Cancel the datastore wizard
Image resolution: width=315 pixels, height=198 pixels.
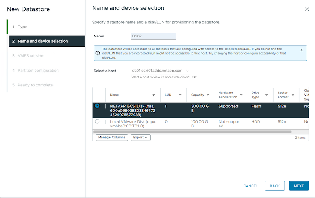coord(250,186)
